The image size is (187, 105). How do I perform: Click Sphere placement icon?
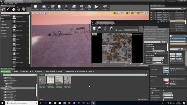click(14, 44)
